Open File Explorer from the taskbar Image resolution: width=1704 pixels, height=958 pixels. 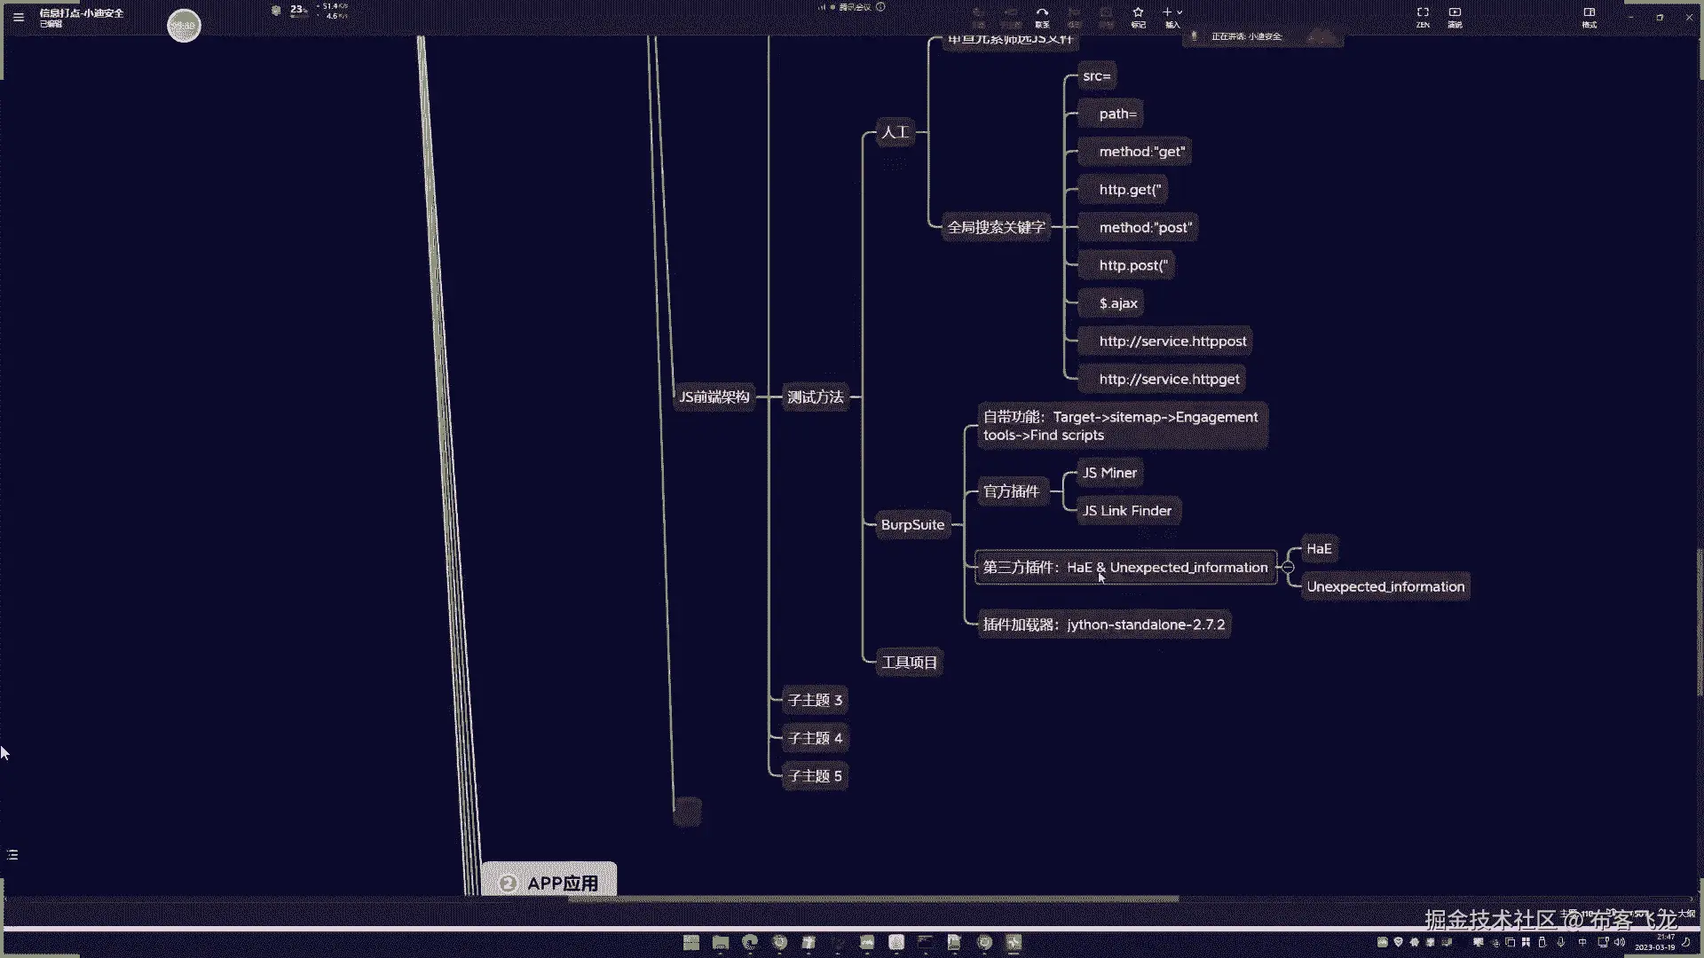[720, 943]
